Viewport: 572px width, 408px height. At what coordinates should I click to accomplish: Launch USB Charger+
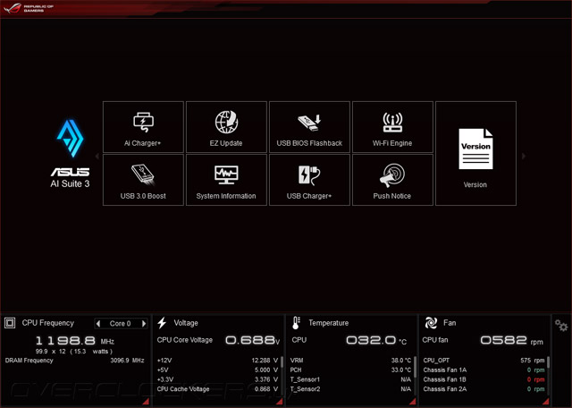[309, 180]
